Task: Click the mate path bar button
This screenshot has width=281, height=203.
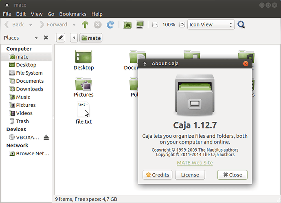Action: tap(91, 38)
